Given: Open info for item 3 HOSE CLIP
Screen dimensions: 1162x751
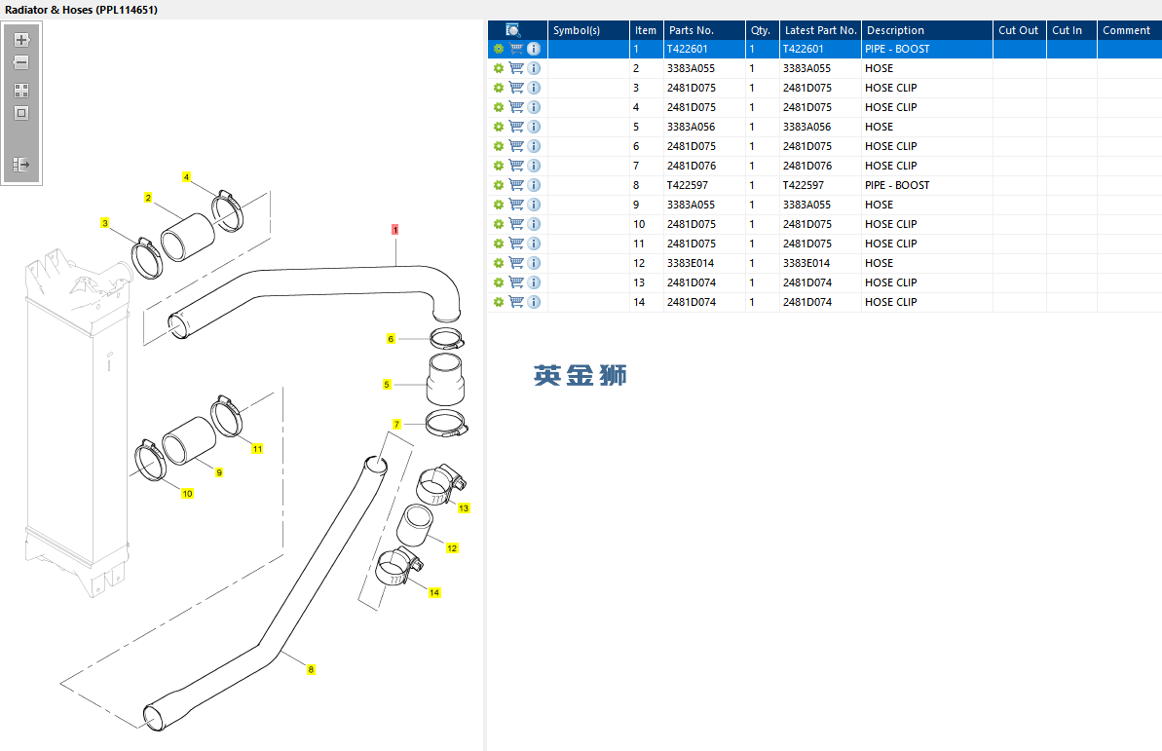Looking at the screenshot, I should pos(534,88).
